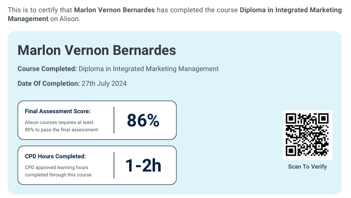Screen dimensions: 351x198
Task: Click the 86% score value
Action: [x=143, y=120]
